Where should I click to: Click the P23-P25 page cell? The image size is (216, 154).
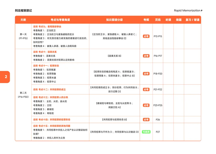click(x=158, y=105)
